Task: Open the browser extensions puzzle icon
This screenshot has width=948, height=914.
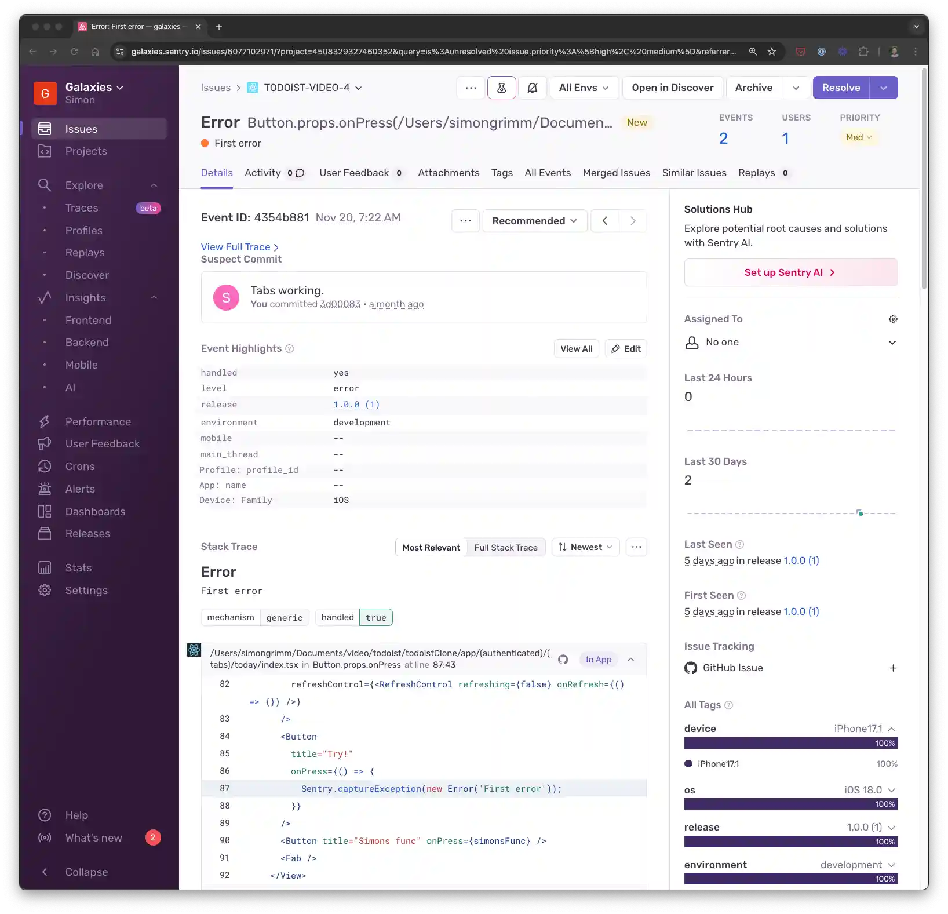Action: [863, 52]
